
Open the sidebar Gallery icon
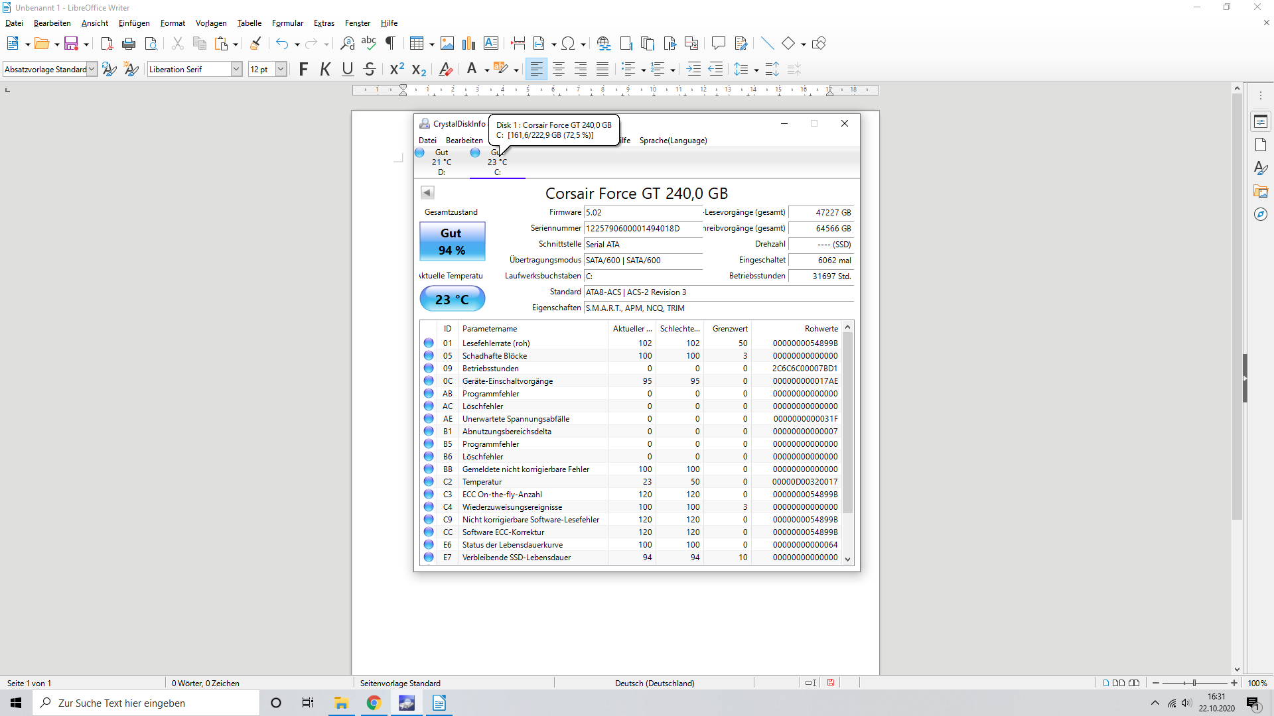click(1261, 192)
